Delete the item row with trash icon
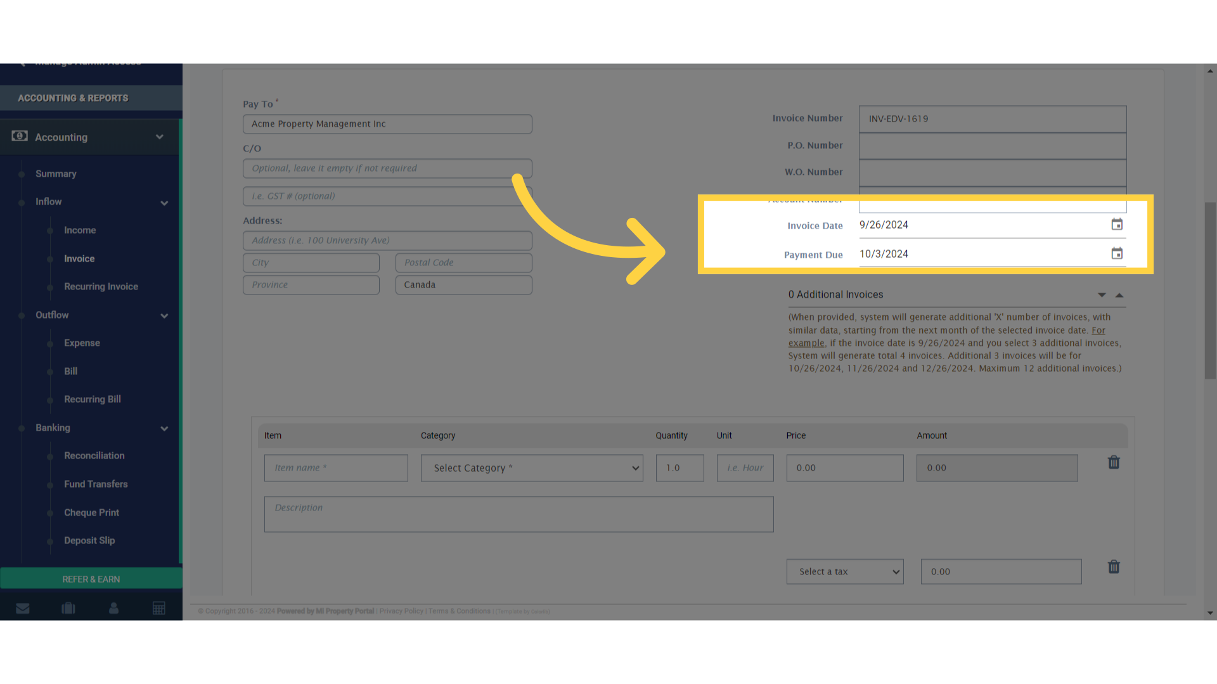Image resolution: width=1217 pixels, height=684 pixels. pyautogui.click(x=1114, y=462)
